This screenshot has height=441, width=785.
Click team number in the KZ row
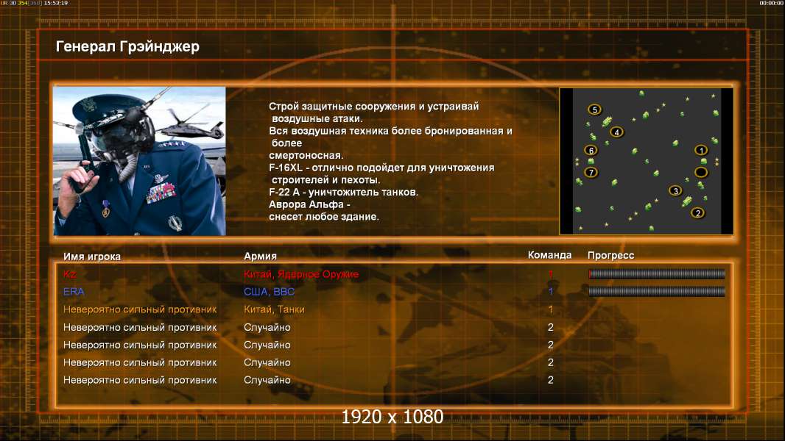(550, 274)
